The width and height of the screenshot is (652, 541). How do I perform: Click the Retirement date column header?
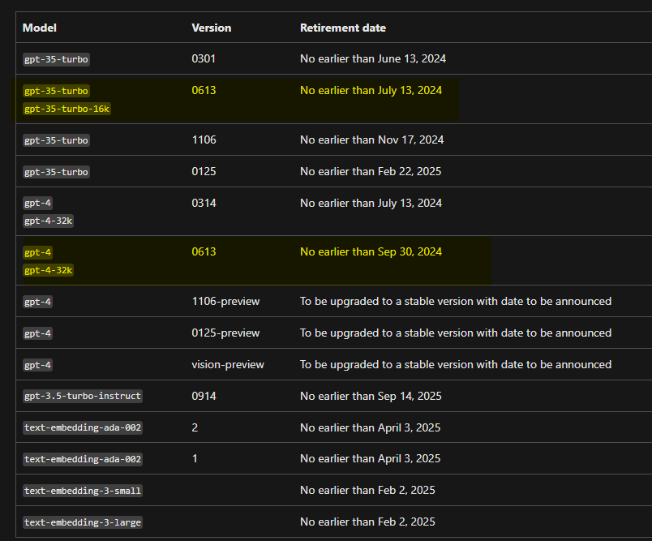(343, 28)
